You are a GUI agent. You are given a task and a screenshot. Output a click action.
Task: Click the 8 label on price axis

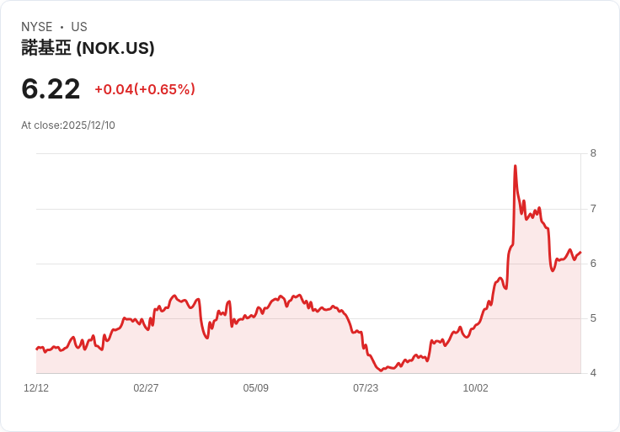(593, 153)
